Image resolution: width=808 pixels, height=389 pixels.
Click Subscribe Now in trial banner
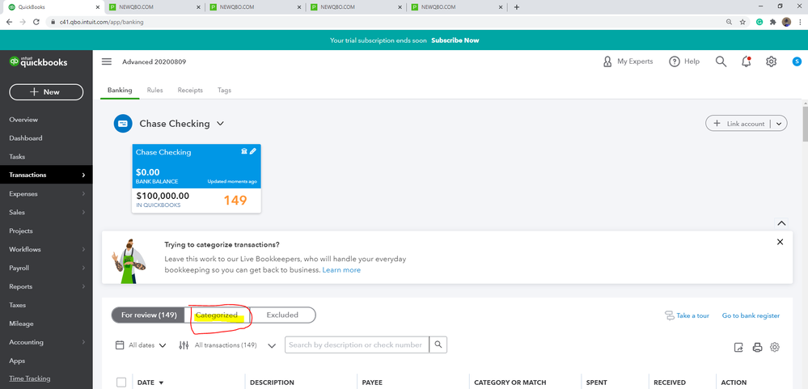[x=455, y=40]
